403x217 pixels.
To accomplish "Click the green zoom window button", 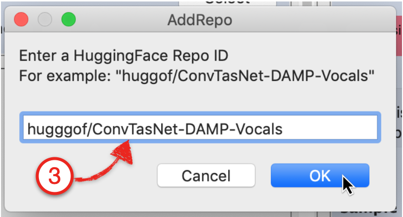I will tap(68, 19).
